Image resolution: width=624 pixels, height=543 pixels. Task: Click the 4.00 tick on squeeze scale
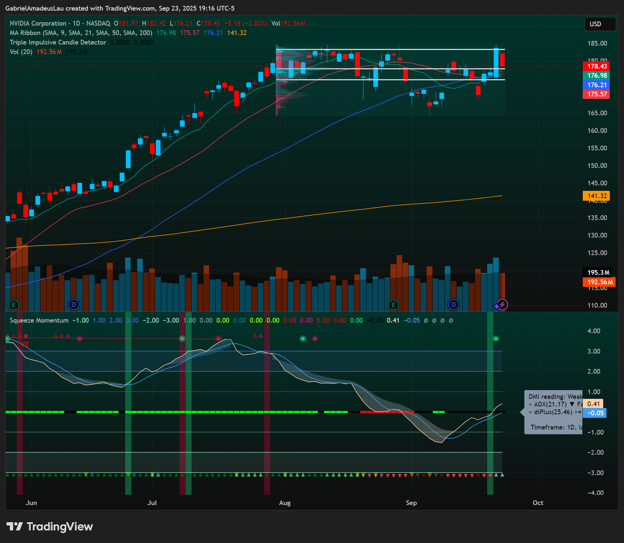(x=594, y=331)
